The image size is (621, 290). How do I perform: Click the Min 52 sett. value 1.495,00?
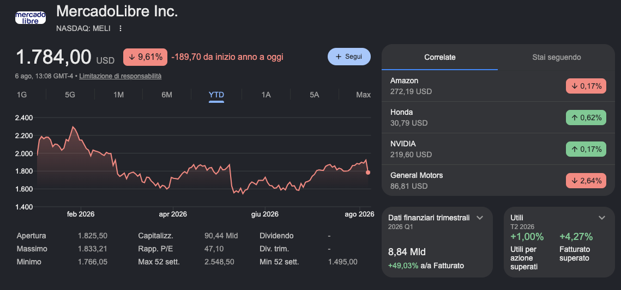(x=343, y=262)
